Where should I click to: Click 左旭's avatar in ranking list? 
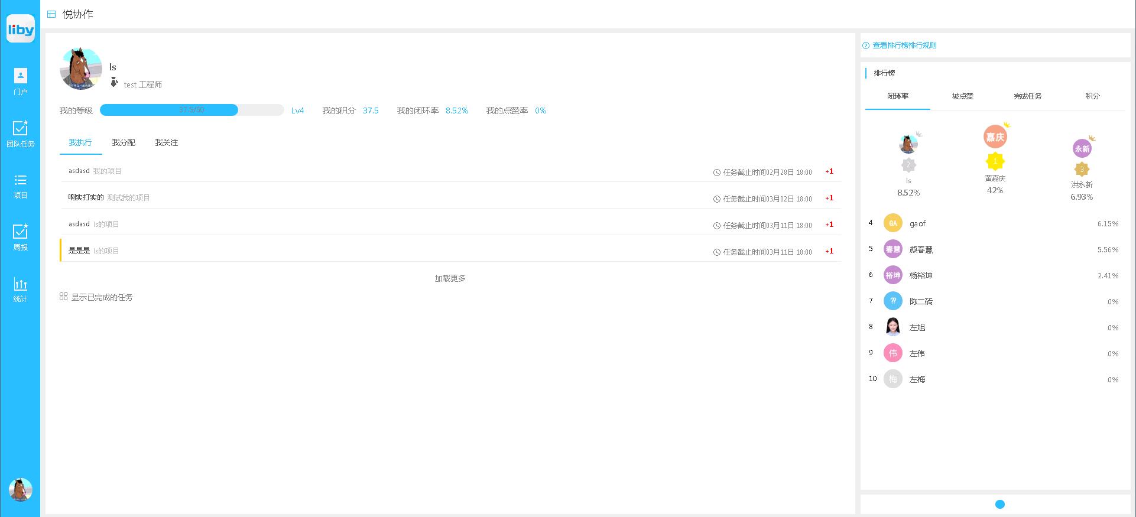892,327
